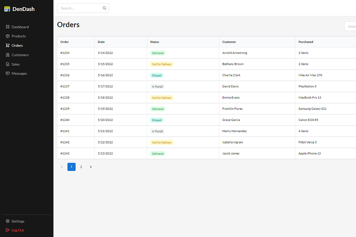Screen dimensions: 356x237
Task: Click Delivered badge for order #1234
Action: [x=158, y=53]
